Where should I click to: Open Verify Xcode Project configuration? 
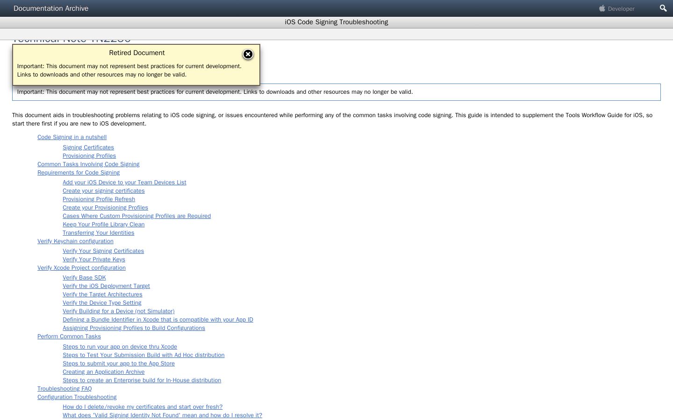pyautogui.click(x=81, y=268)
